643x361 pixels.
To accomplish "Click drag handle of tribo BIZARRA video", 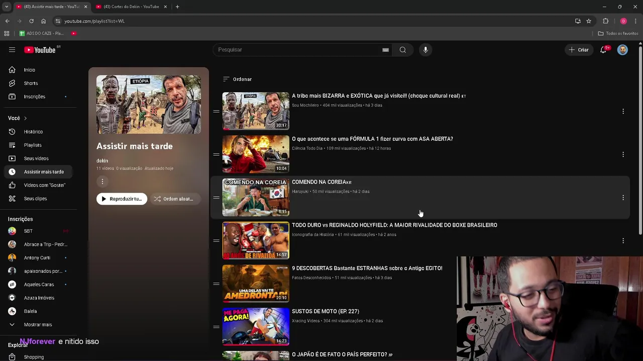I will pos(216,111).
